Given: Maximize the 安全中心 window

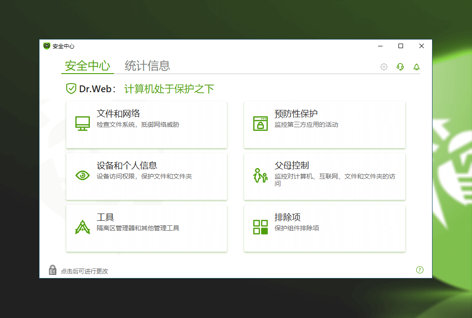Looking at the screenshot, I should (x=401, y=46).
